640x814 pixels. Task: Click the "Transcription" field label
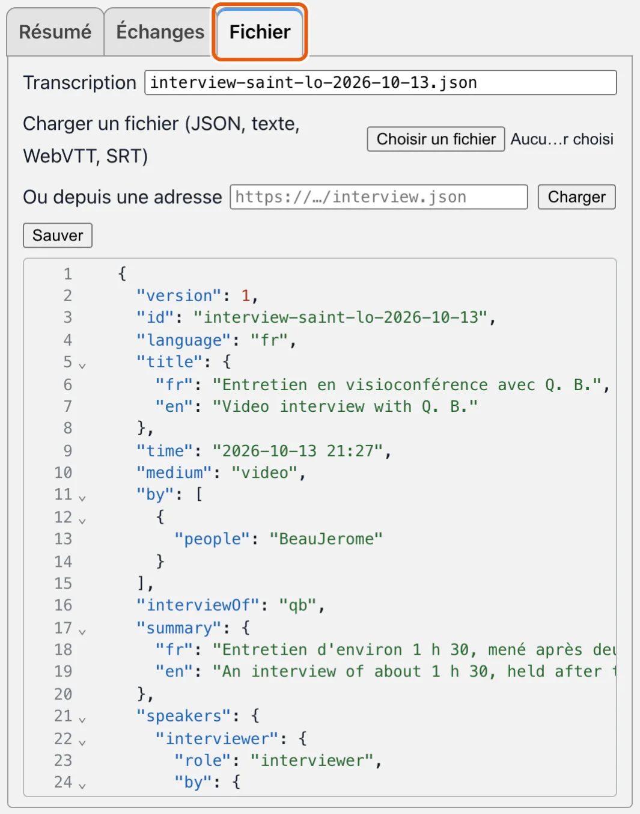point(80,82)
